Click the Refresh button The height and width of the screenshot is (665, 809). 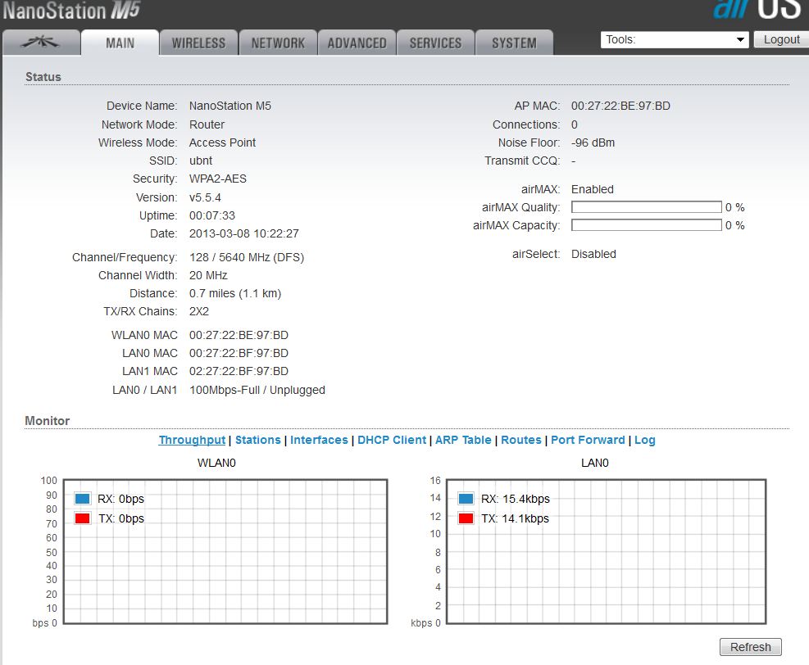(750, 647)
